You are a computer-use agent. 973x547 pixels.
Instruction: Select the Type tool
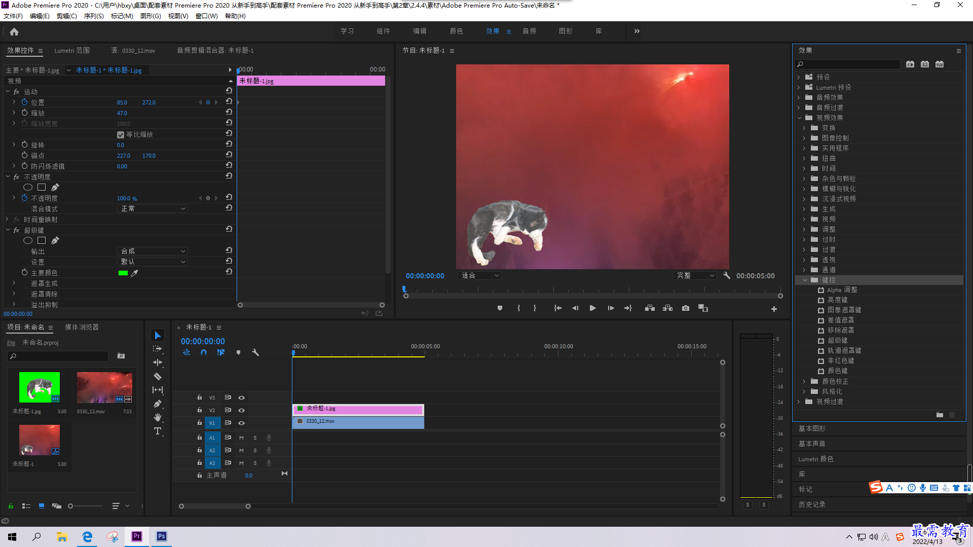[x=158, y=431]
